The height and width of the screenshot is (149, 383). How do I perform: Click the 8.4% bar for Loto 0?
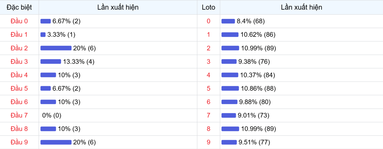coord(228,21)
